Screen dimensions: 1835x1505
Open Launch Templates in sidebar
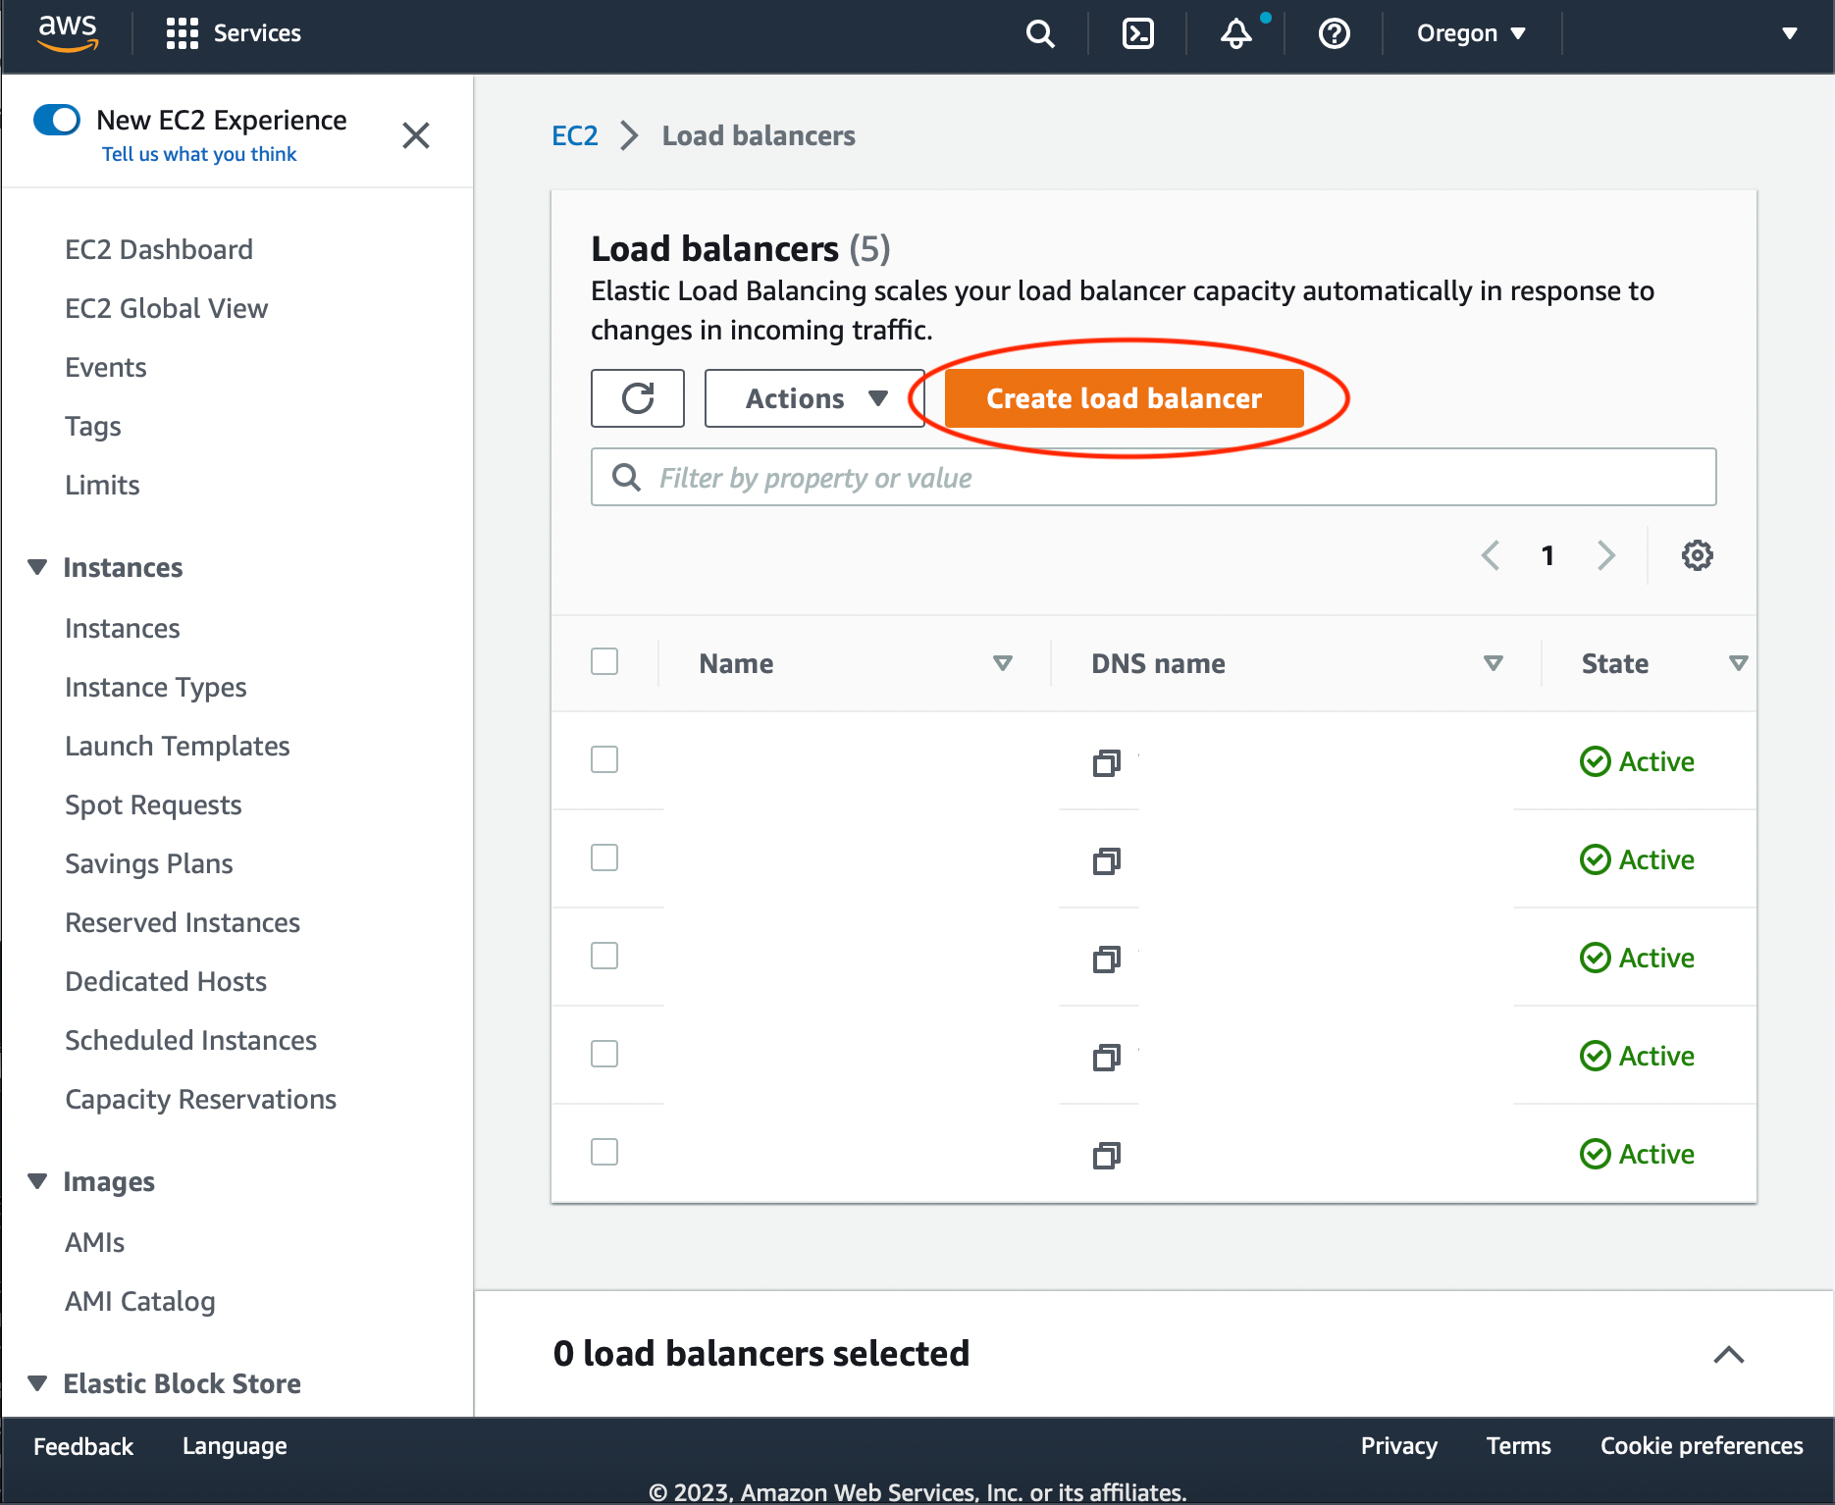(178, 746)
